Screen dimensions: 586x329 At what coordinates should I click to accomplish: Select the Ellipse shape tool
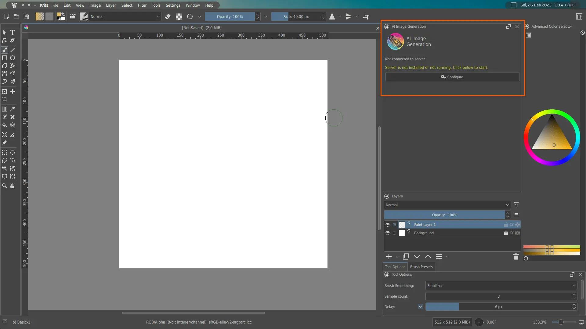(x=13, y=58)
